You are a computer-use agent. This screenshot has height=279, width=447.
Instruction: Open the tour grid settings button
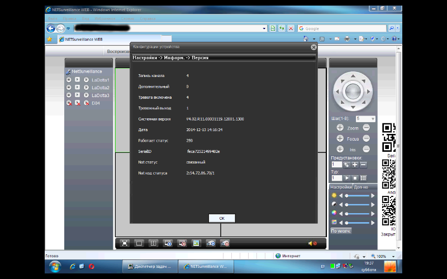[363, 178]
